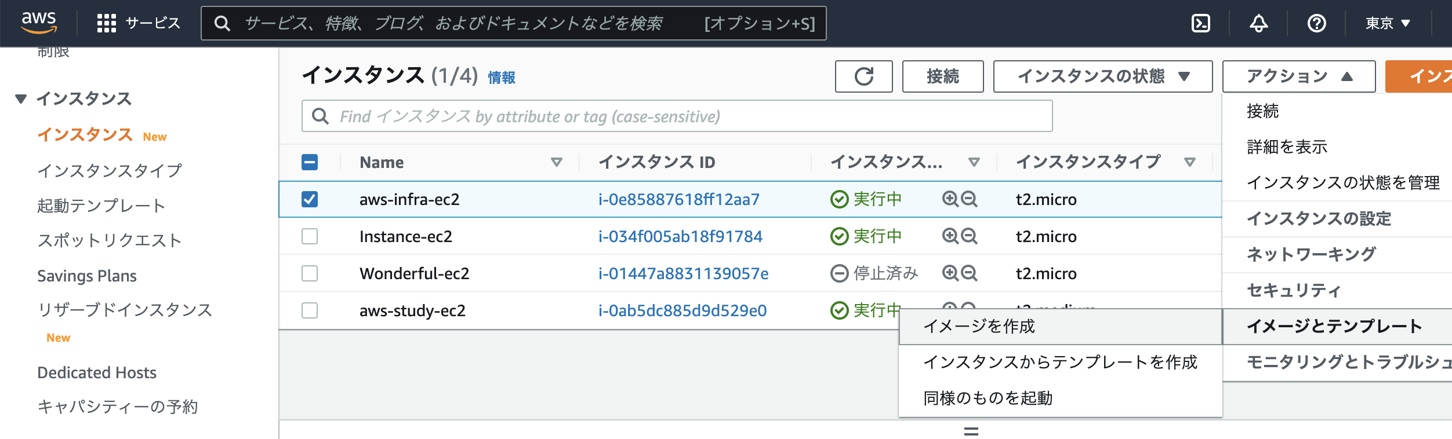Choose インスタンスからテンプレートを作成
The image size is (1452, 439).
pos(1061,363)
